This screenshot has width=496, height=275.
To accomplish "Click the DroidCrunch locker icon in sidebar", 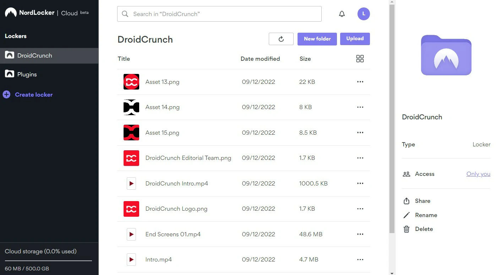I will click(10, 55).
